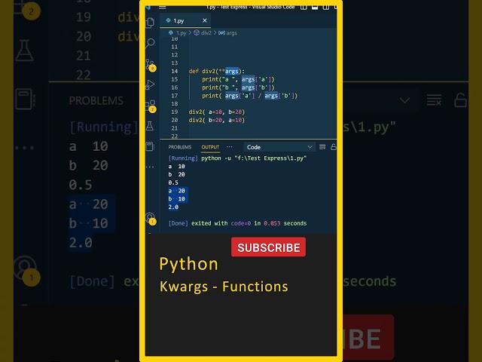The image size is (482, 362).
Task: Click the 'Kwargs - Functions' caption text
Action: [x=224, y=287]
